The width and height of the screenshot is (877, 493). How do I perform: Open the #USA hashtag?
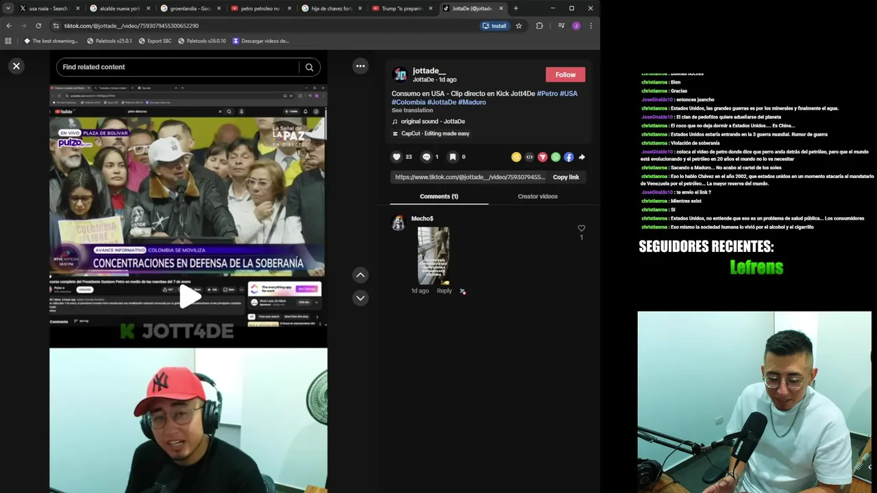[x=569, y=93]
